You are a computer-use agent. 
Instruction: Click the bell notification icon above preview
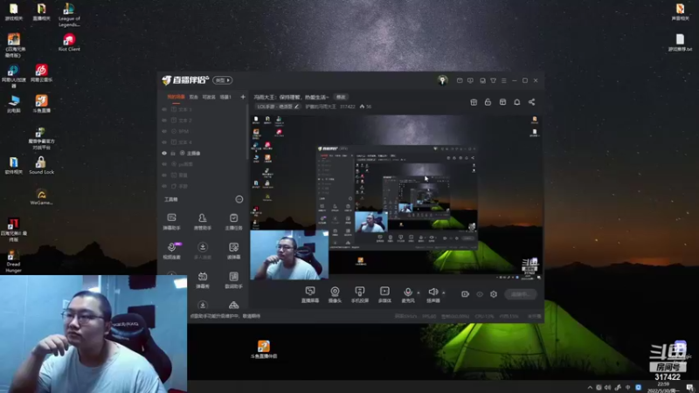[x=517, y=102]
